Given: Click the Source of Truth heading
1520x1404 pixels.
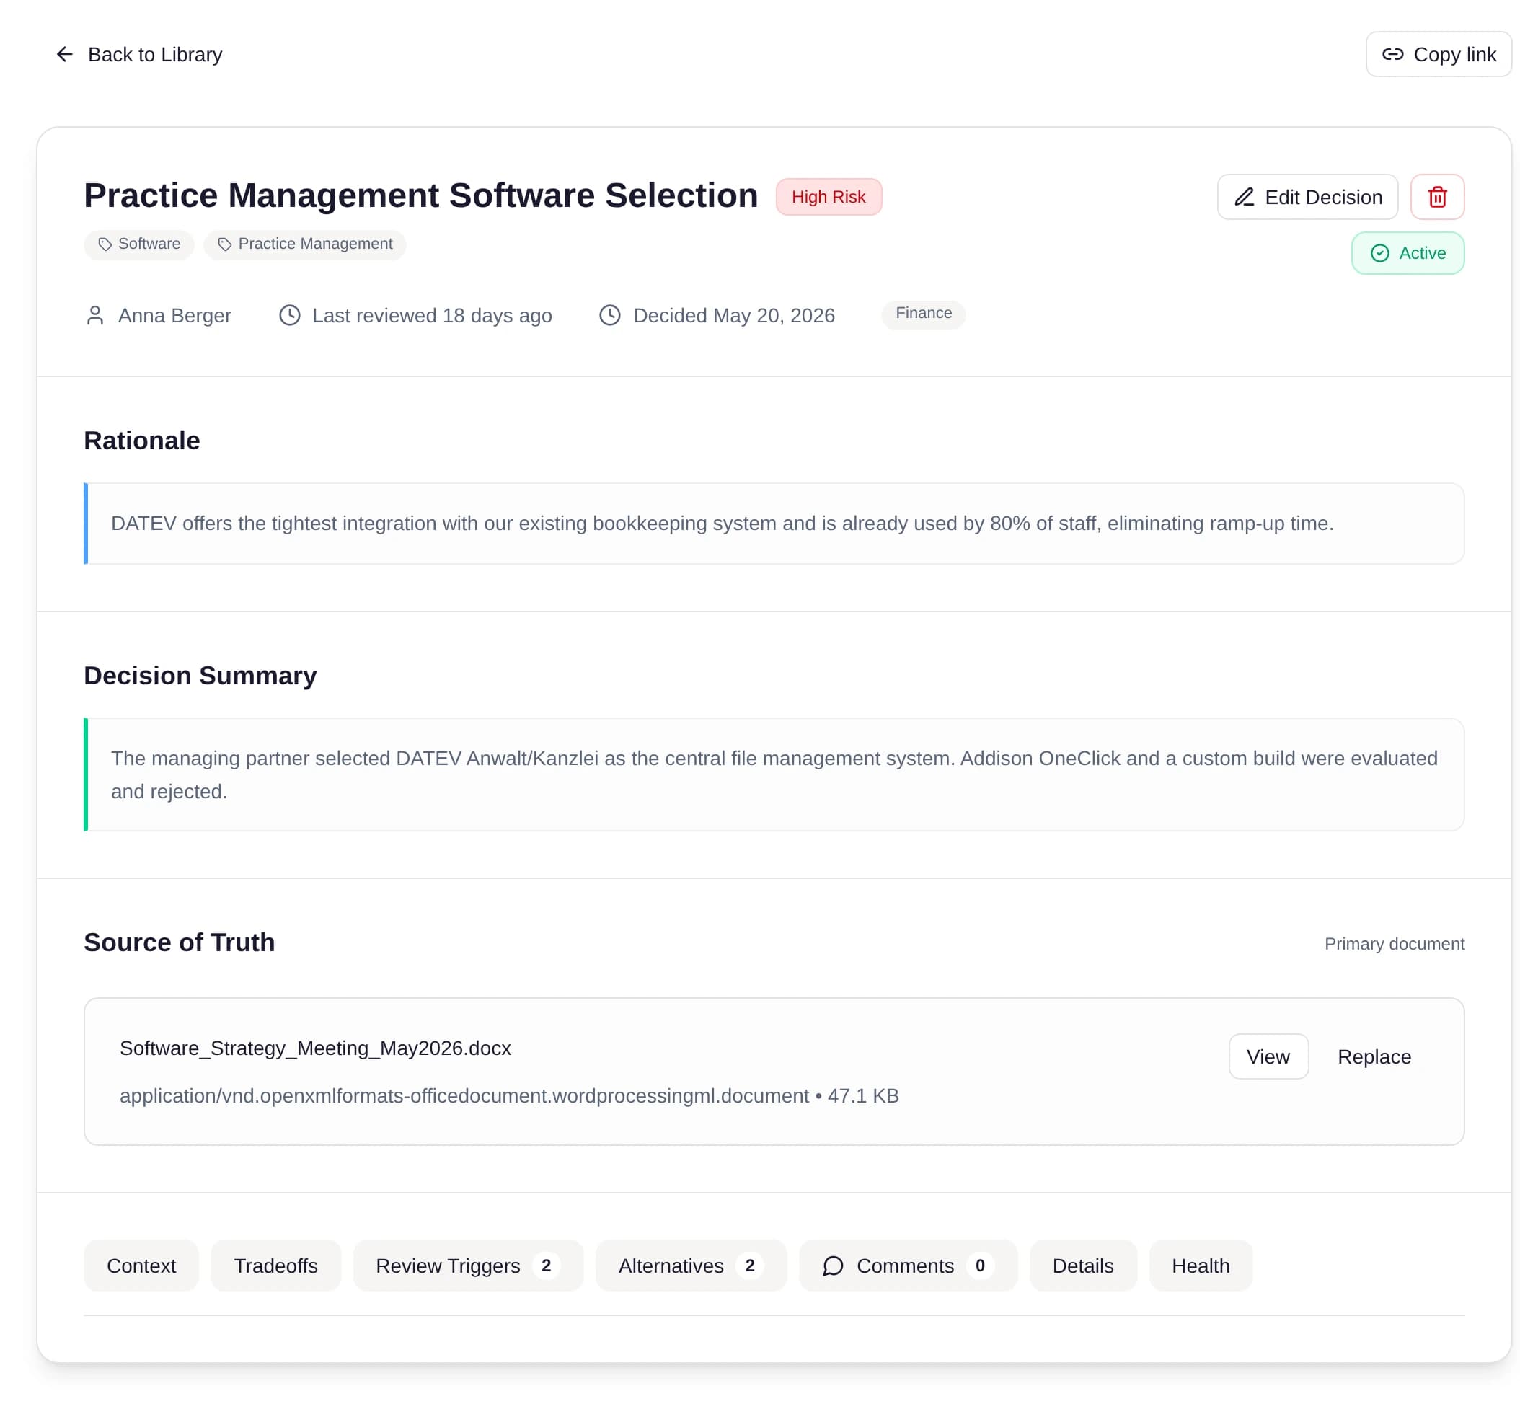Looking at the screenshot, I should (180, 942).
